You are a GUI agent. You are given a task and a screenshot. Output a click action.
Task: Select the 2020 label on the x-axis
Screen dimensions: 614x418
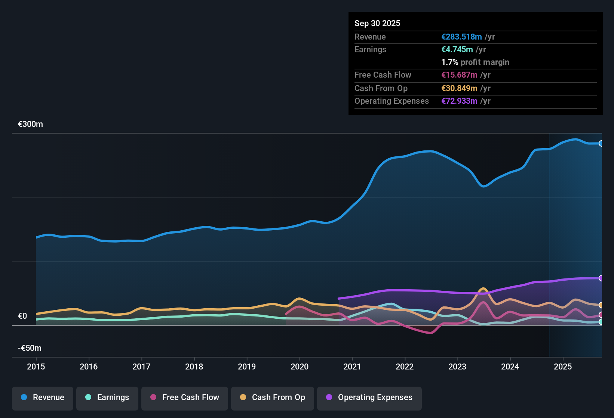[300, 367]
